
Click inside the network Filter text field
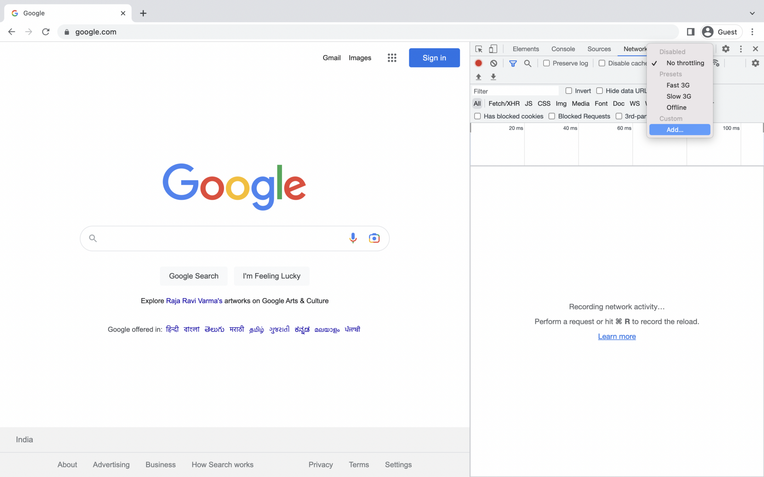[x=515, y=91]
